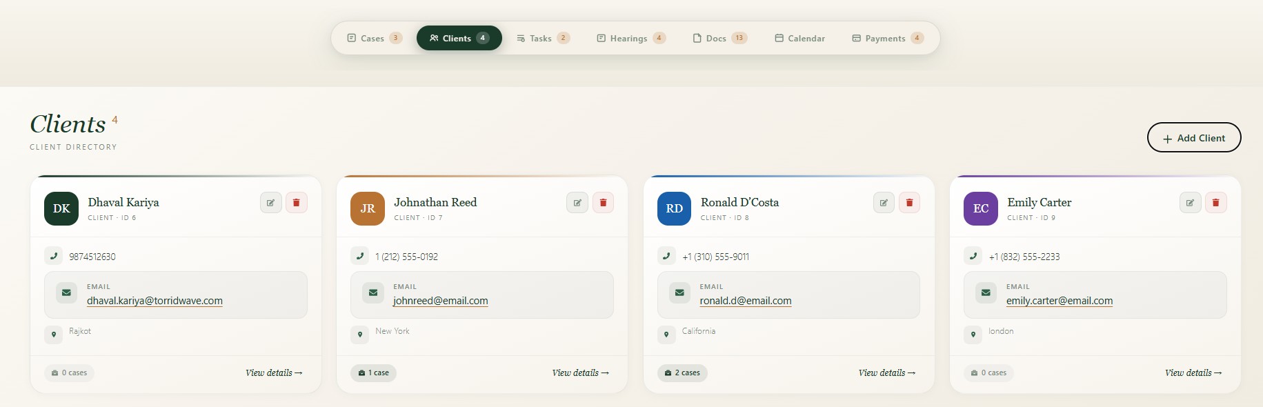Image resolution: width=1263 pixels, height=407 pixels.
Task: Click the Add Client button
Action: pos(1194,138)
